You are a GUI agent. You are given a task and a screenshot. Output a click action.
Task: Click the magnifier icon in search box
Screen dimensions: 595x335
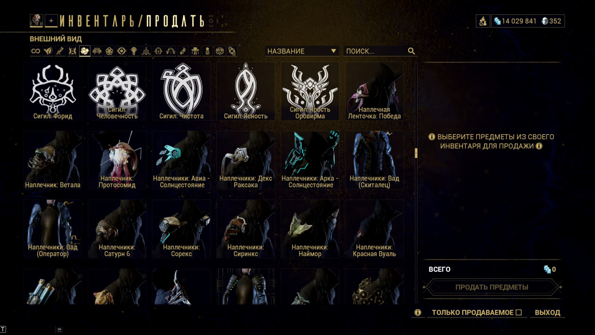tap(411, 51)
